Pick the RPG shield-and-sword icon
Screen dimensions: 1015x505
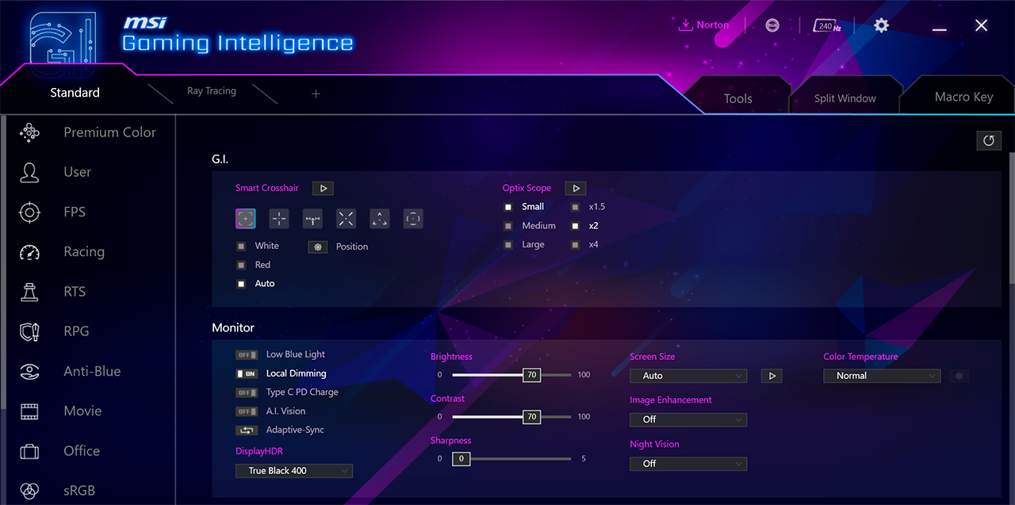(x=29, y=331)
